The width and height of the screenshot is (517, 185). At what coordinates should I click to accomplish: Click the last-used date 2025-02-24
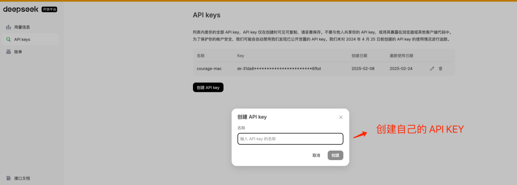(x=401, y=69)
